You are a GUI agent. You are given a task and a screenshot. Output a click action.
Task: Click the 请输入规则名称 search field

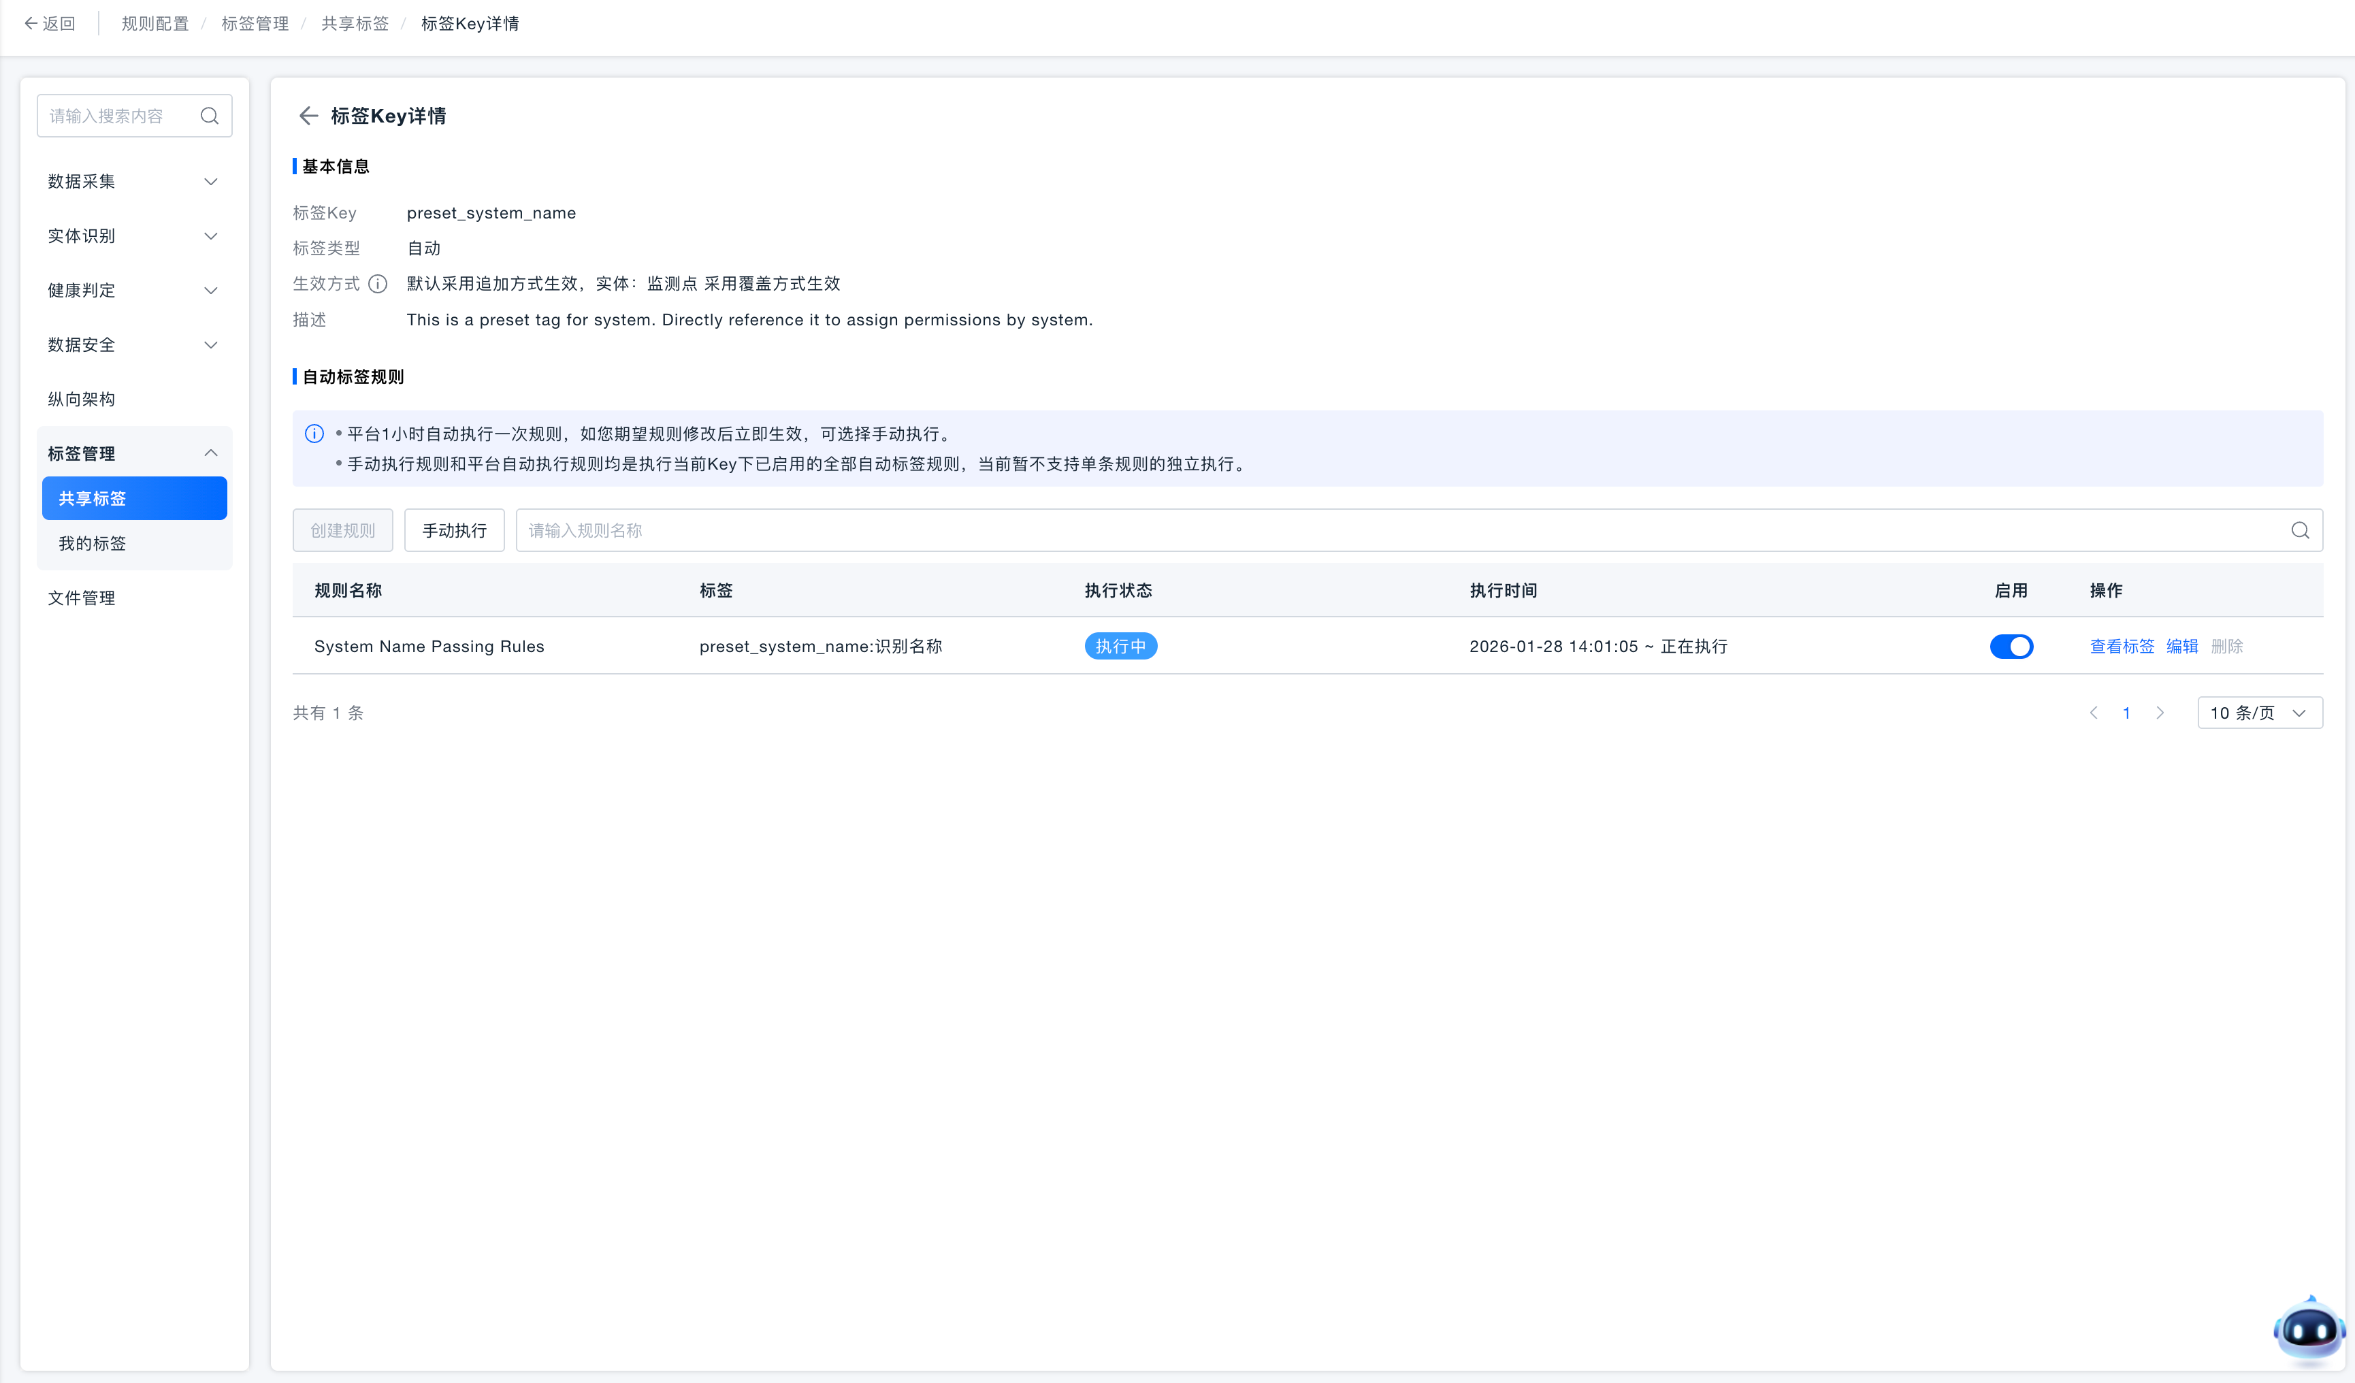[1402, 531]
